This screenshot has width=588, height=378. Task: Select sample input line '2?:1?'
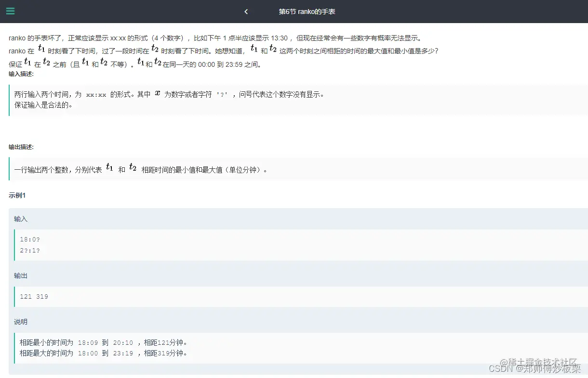coord(30,251)
